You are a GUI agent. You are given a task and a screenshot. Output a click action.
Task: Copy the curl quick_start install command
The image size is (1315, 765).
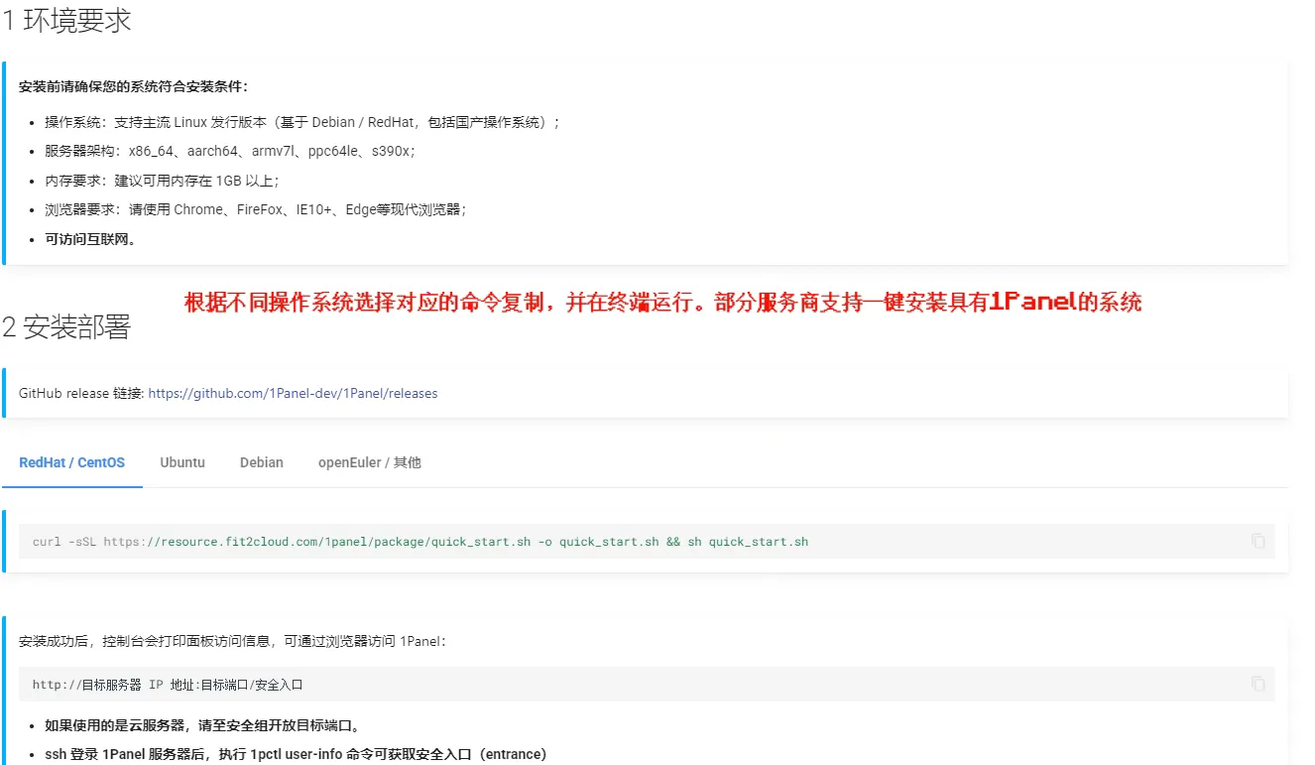pos(1257,541)
